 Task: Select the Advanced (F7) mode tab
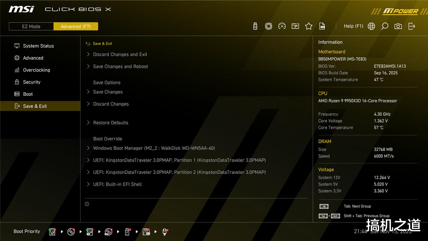click(x=76, y=26)
